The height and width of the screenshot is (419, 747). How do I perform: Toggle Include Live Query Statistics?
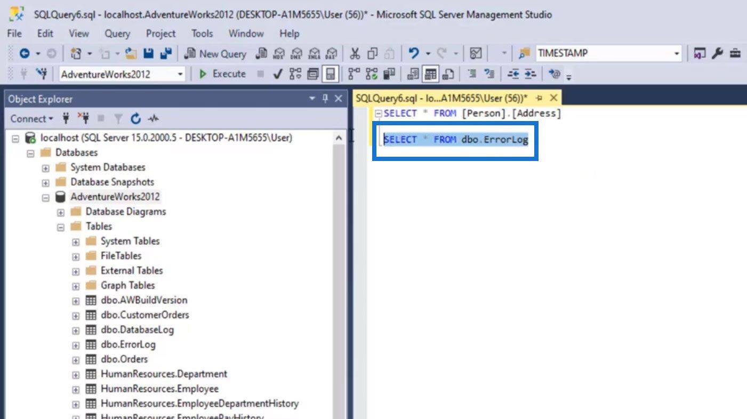point(372,74)
